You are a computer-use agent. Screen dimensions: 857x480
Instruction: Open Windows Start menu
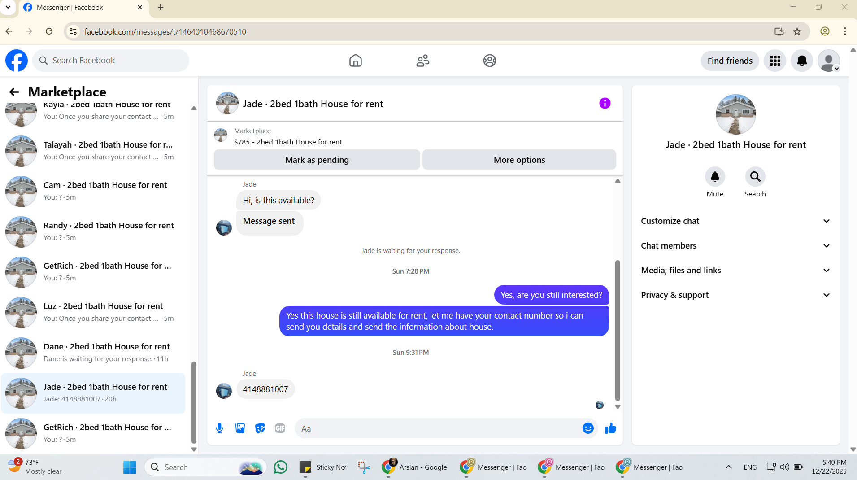[130, 467]
